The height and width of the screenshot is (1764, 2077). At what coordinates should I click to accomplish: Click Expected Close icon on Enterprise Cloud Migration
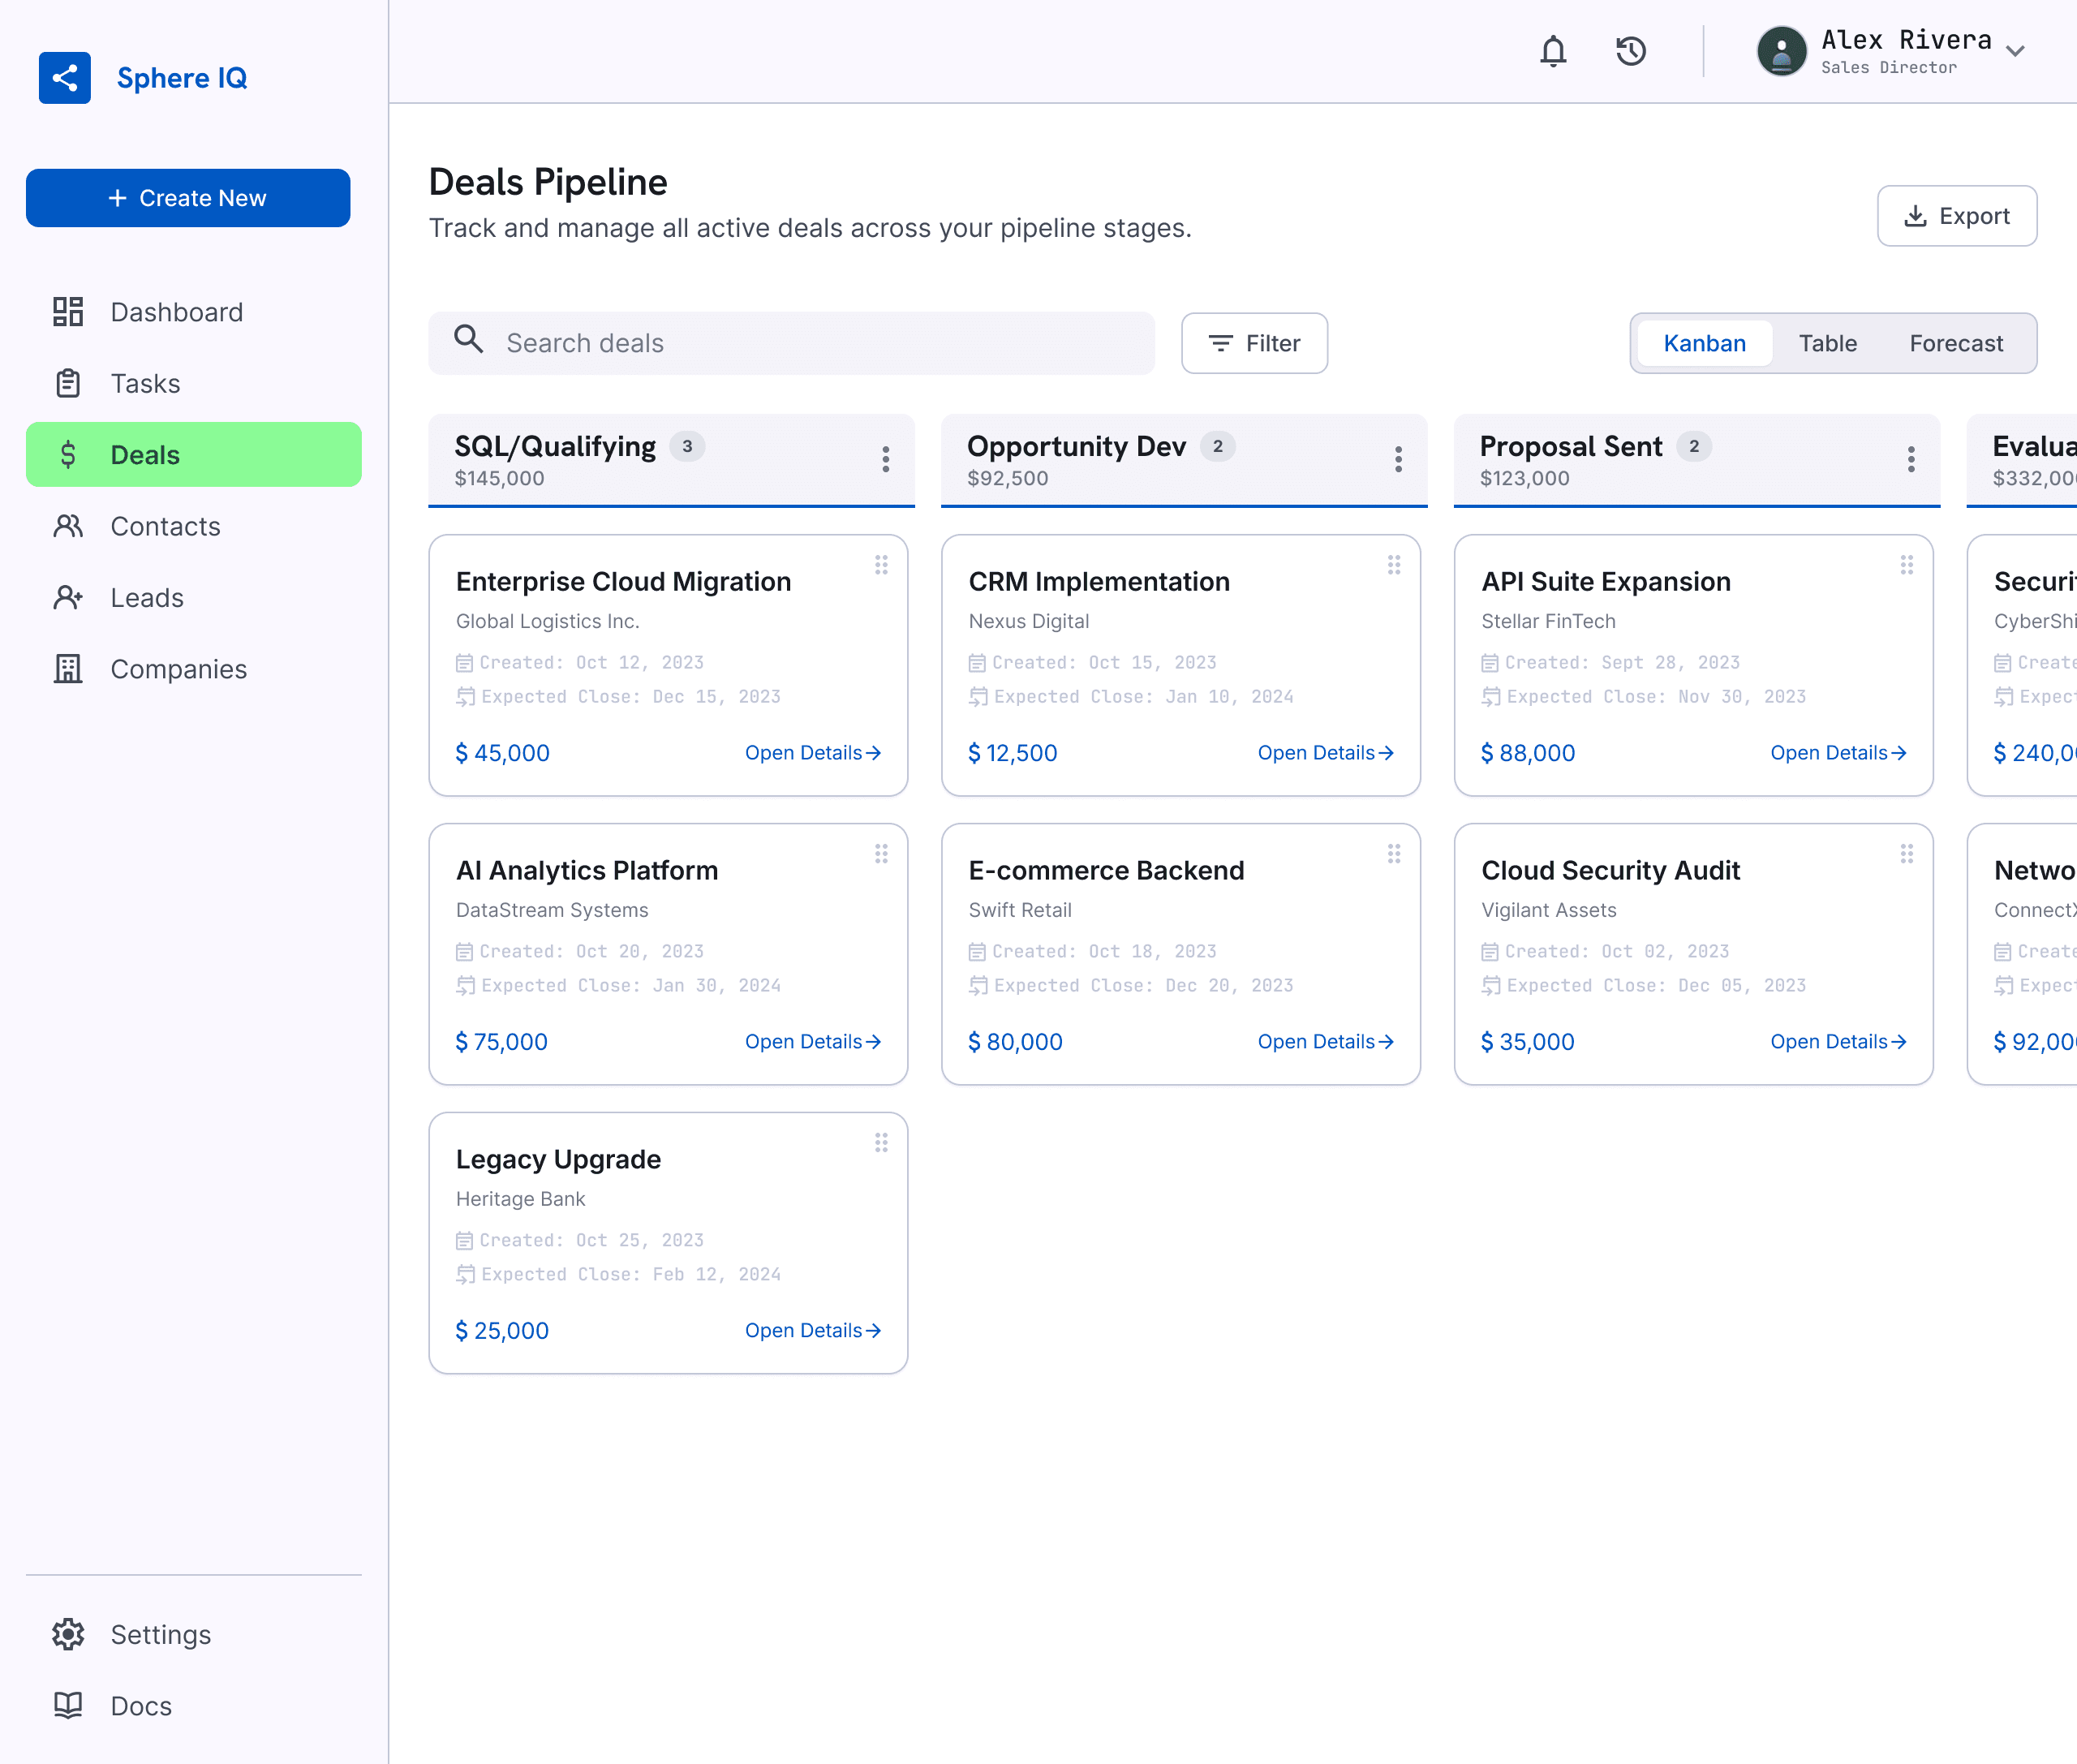(x=465, y=697)
